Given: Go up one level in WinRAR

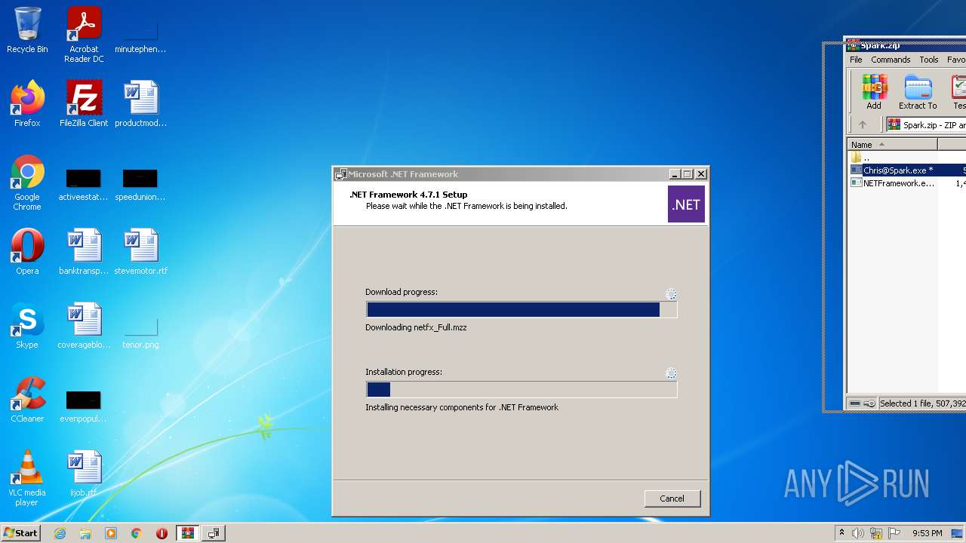Looking at the screenshot, I should coord(863,125).
